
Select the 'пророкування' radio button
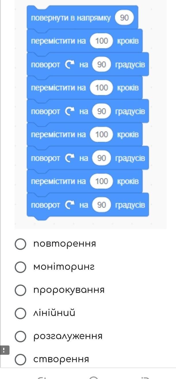click(20, 290)
